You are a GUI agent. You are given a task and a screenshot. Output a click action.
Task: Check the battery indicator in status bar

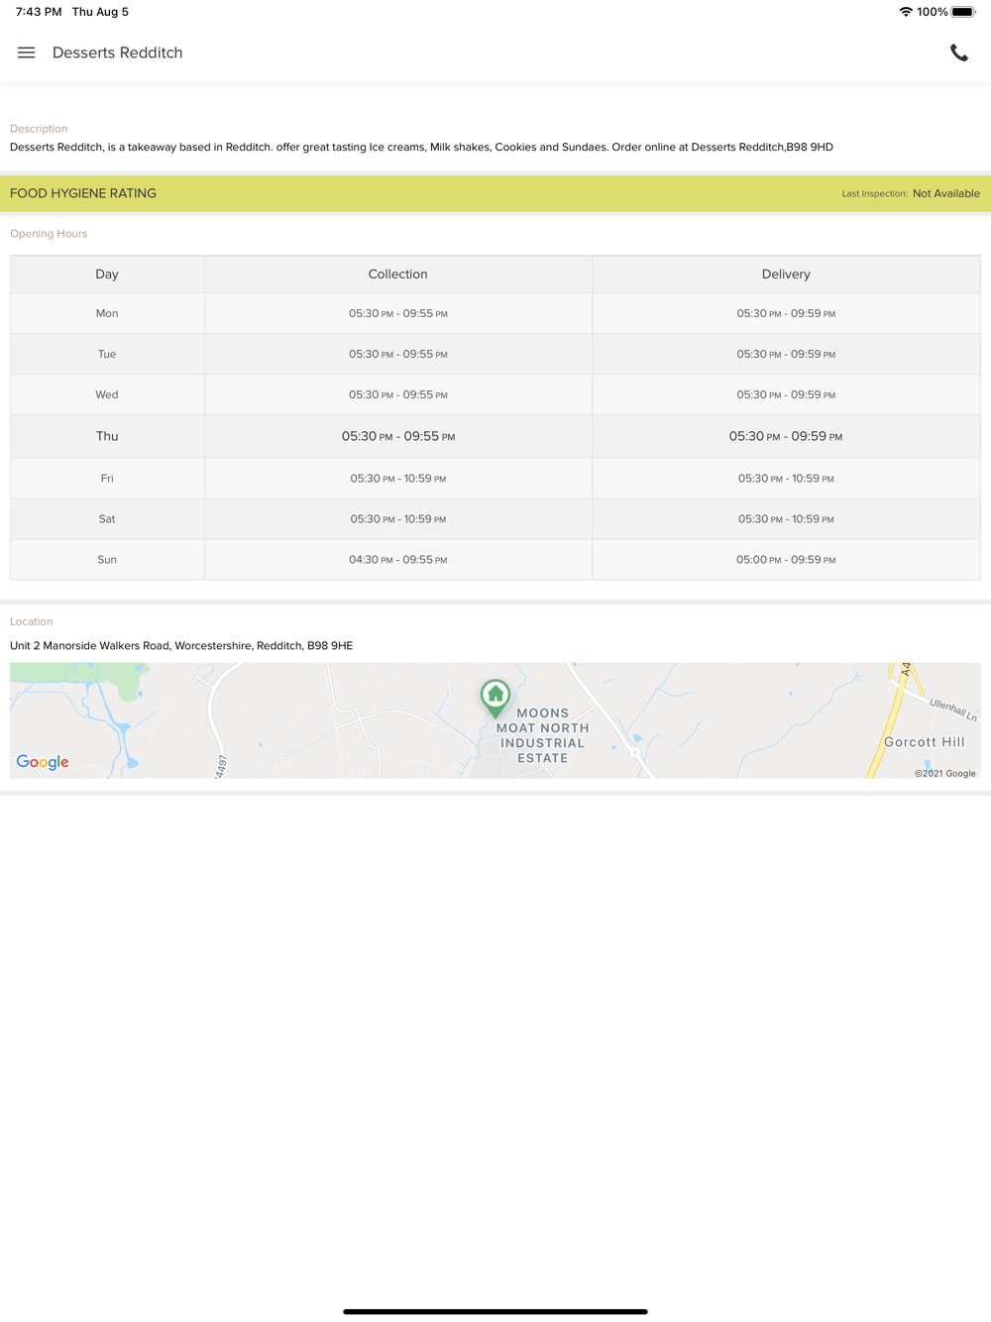(963, 12)
